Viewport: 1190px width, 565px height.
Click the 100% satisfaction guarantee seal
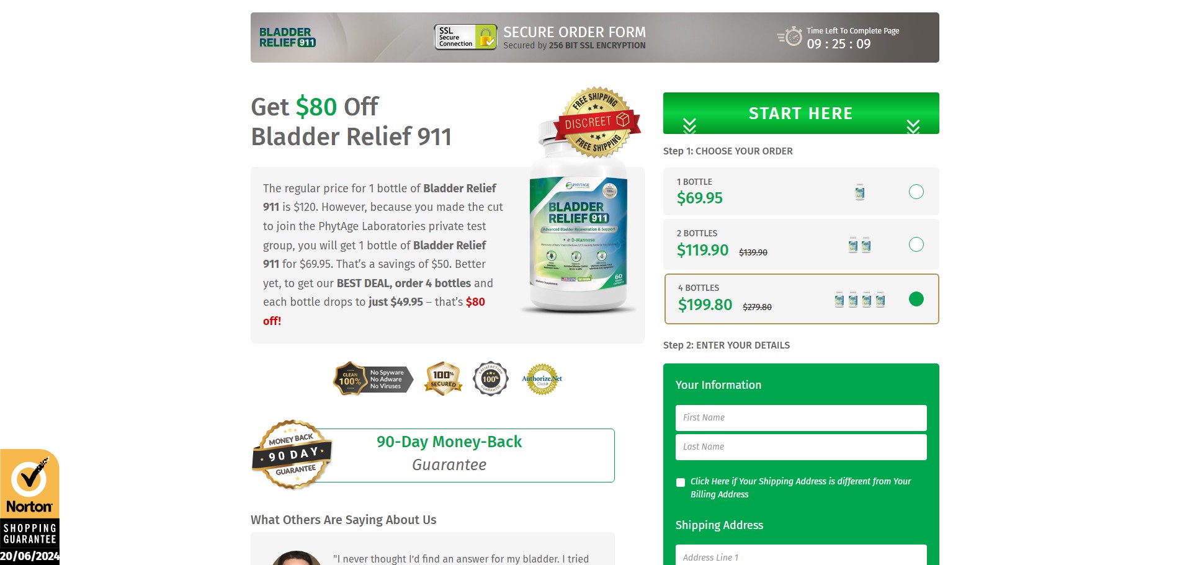click(491, 378)
